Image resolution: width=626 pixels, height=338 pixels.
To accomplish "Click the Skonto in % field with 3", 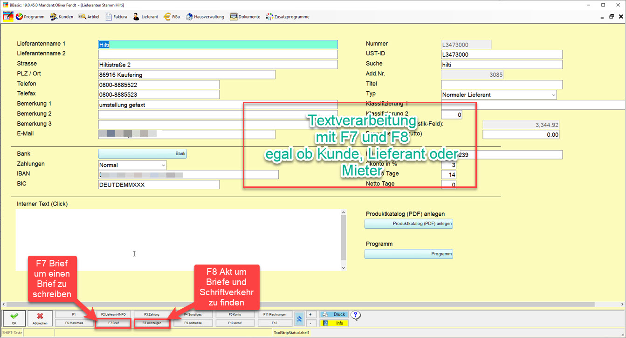I will 448,165.
